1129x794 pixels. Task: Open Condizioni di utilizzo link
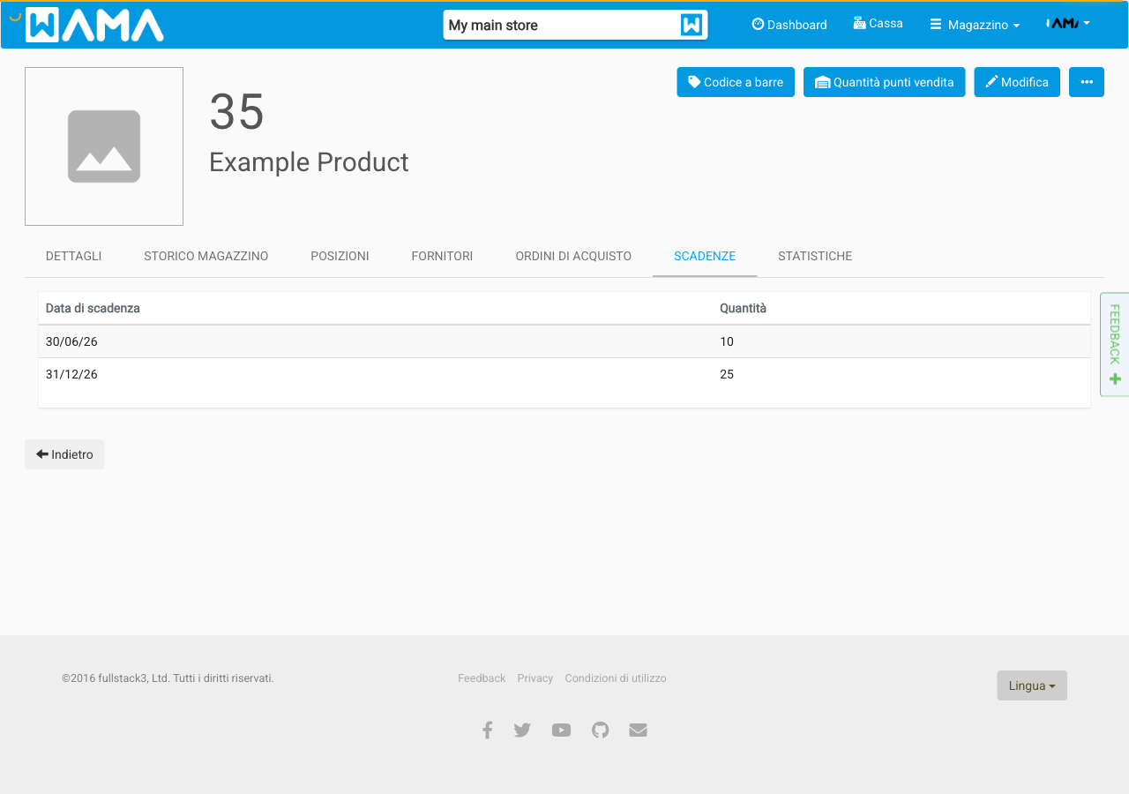pyautogui.click(x=616, y=678)
